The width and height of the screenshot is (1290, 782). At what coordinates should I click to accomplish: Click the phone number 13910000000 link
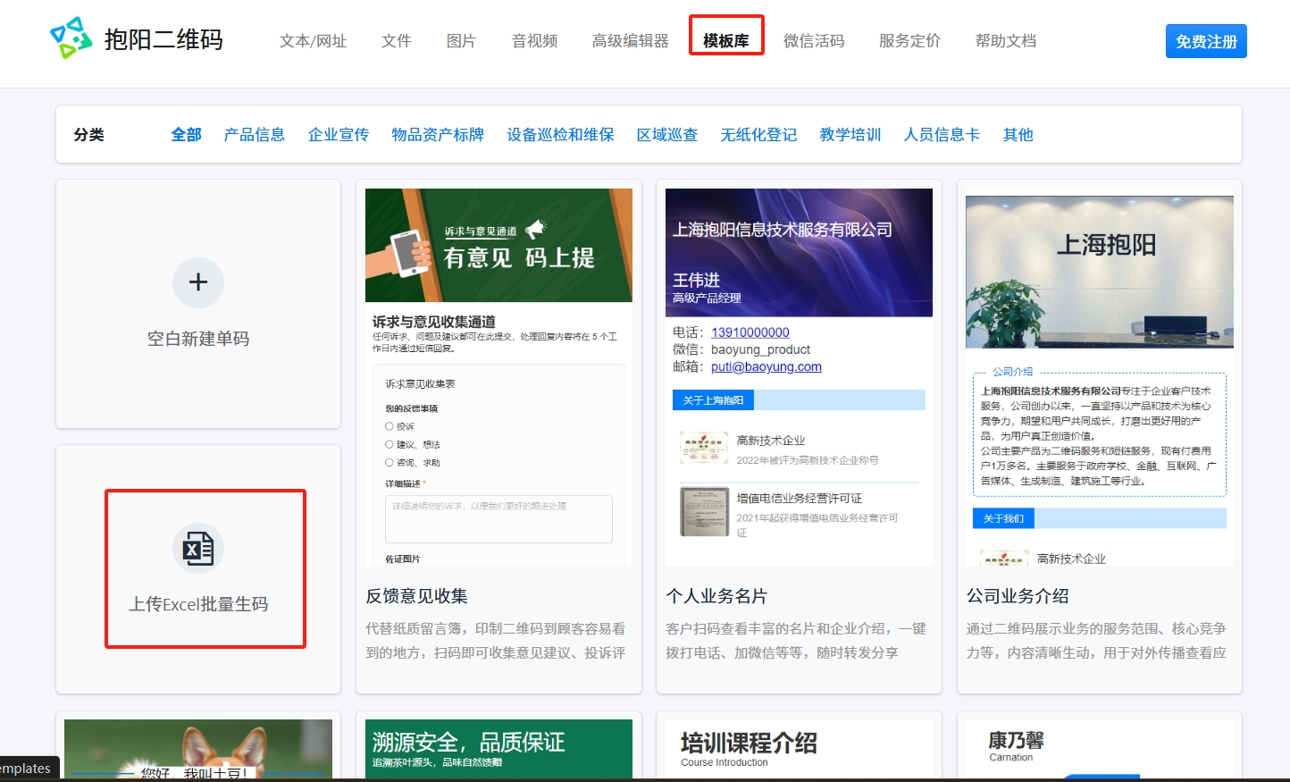[x=750, y=332]
